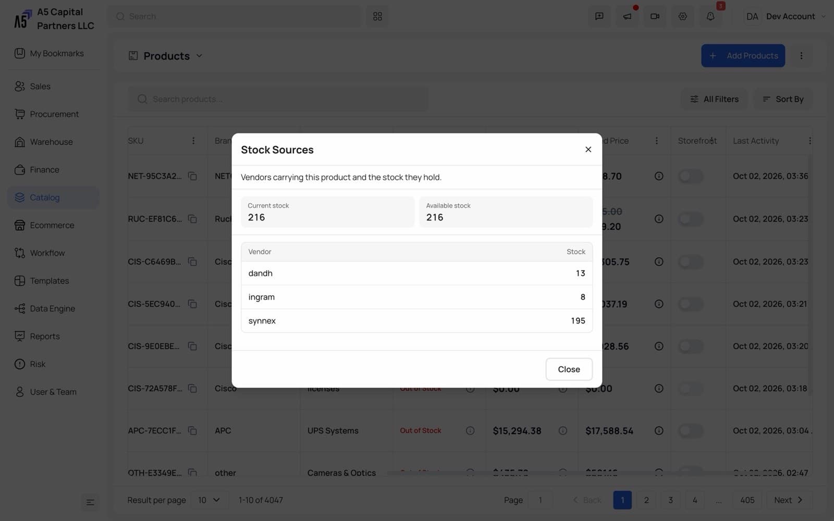The width and height of the screenshot is (834, 521).
Task: Go to My Bookmarks
Action: tap(53, 53)
